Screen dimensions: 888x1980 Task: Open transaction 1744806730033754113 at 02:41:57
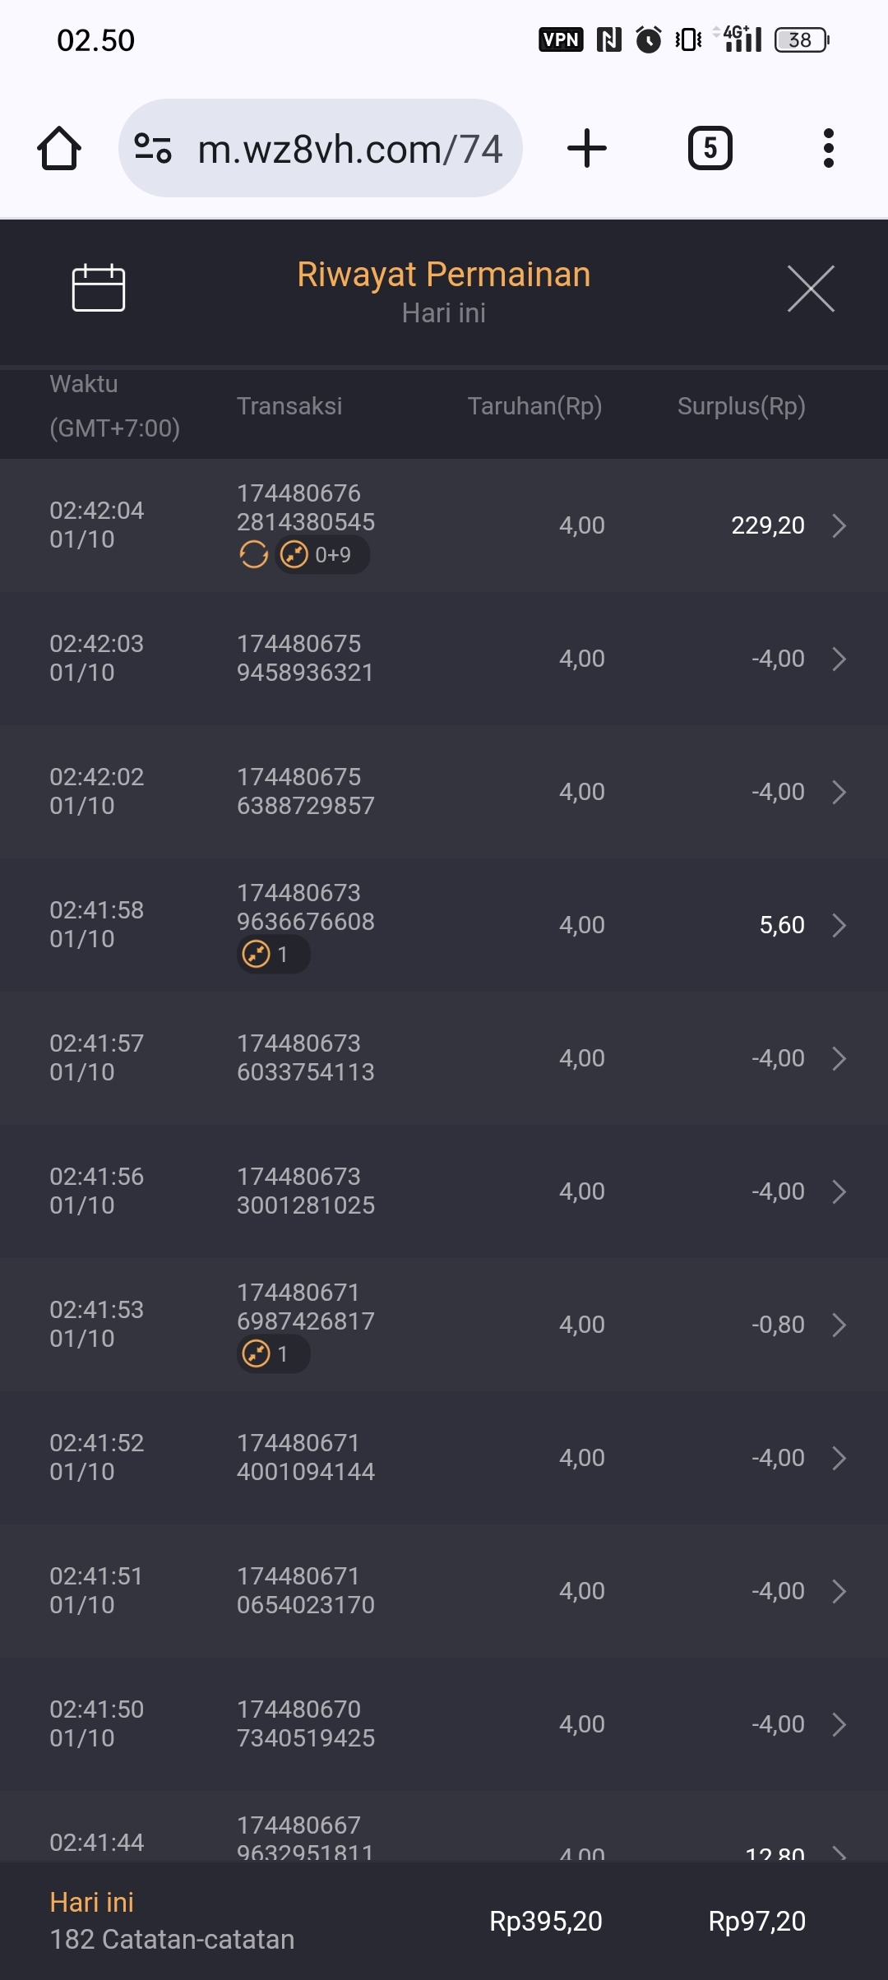click(x=305, y=1058)
